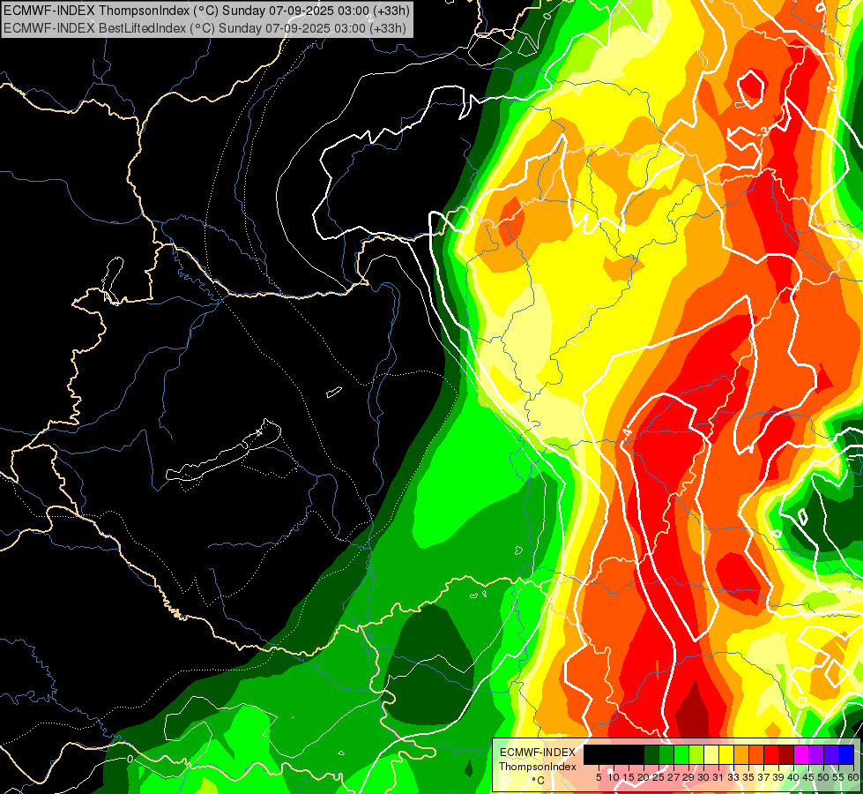Select the blue legend swatch (55–60)

click(x=846, y=755)
